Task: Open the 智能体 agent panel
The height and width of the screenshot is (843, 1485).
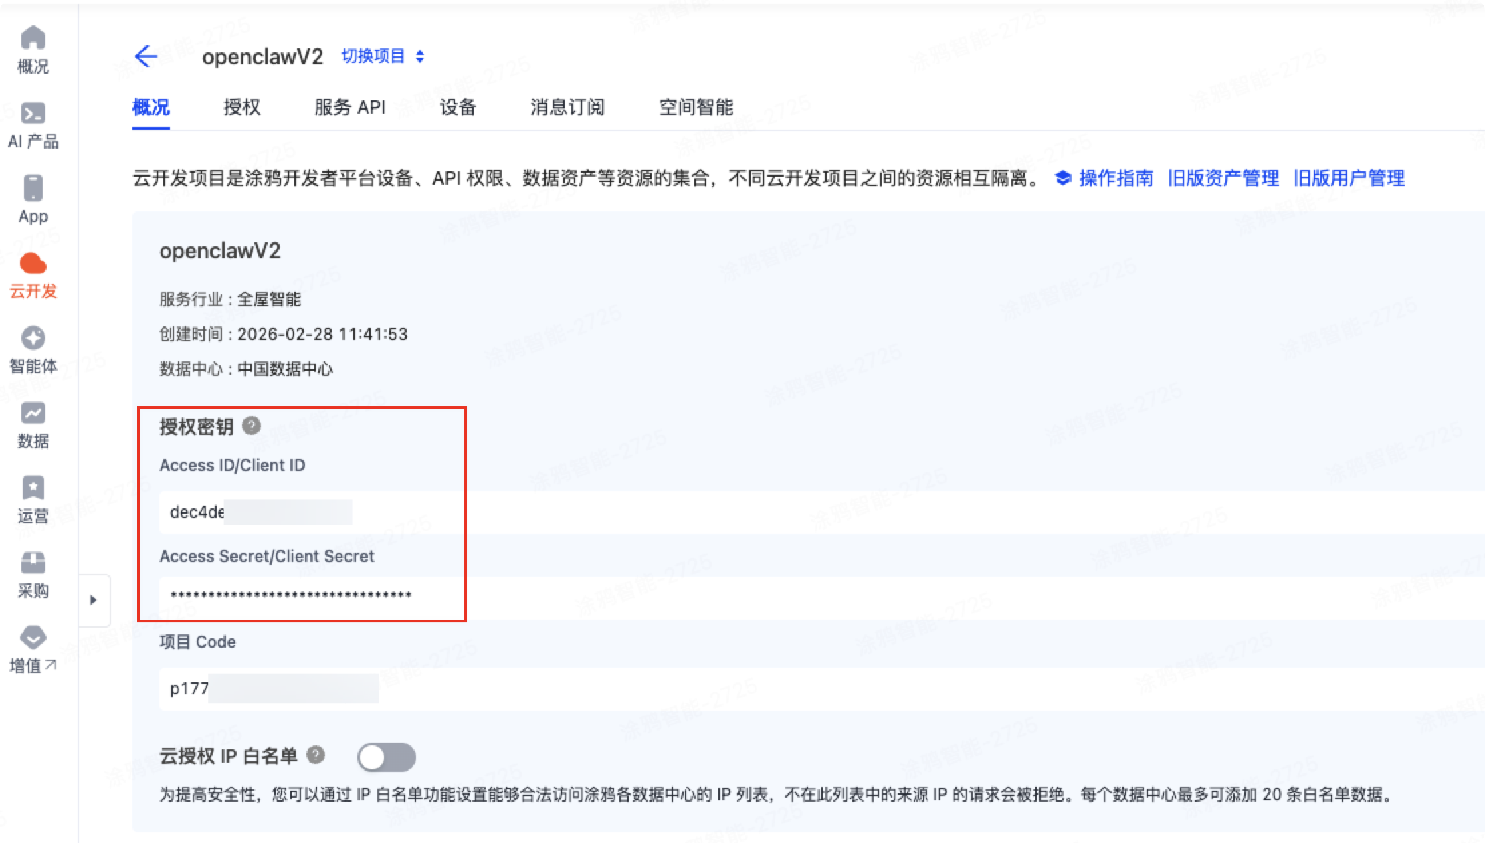Action: (x=33, y=351)
